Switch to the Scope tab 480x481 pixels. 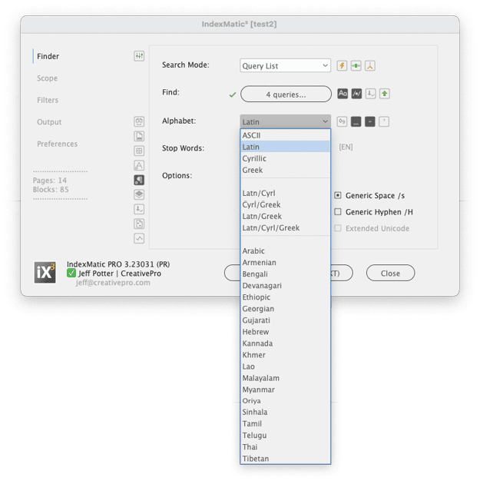(48, 78)
